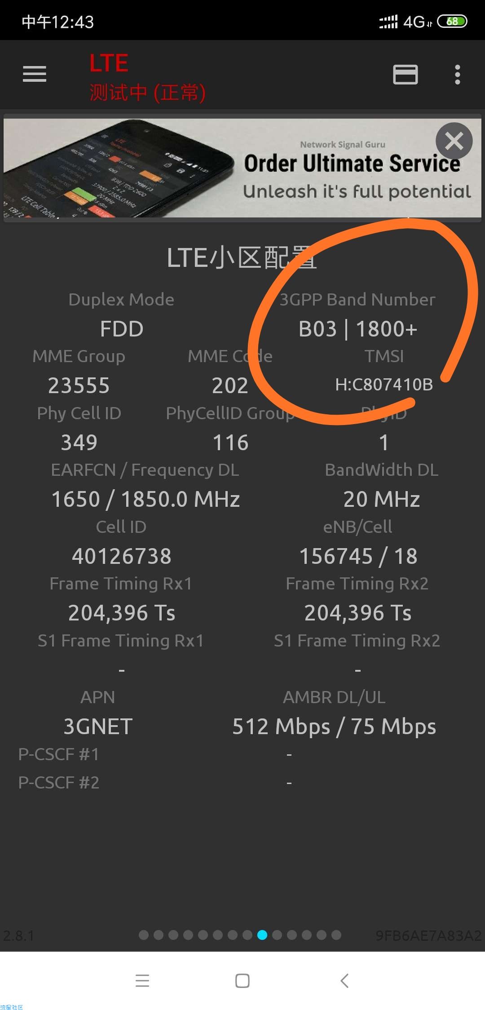Tap the LTE title in the header
This screenshot has height=1010, width=485.
[x=109, y=63]
